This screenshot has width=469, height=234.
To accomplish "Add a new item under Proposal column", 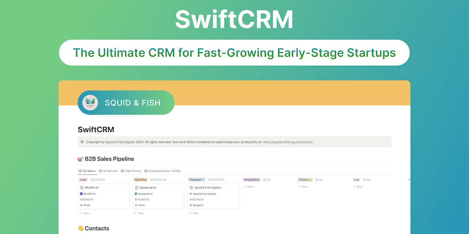I will tap(194, 213).
